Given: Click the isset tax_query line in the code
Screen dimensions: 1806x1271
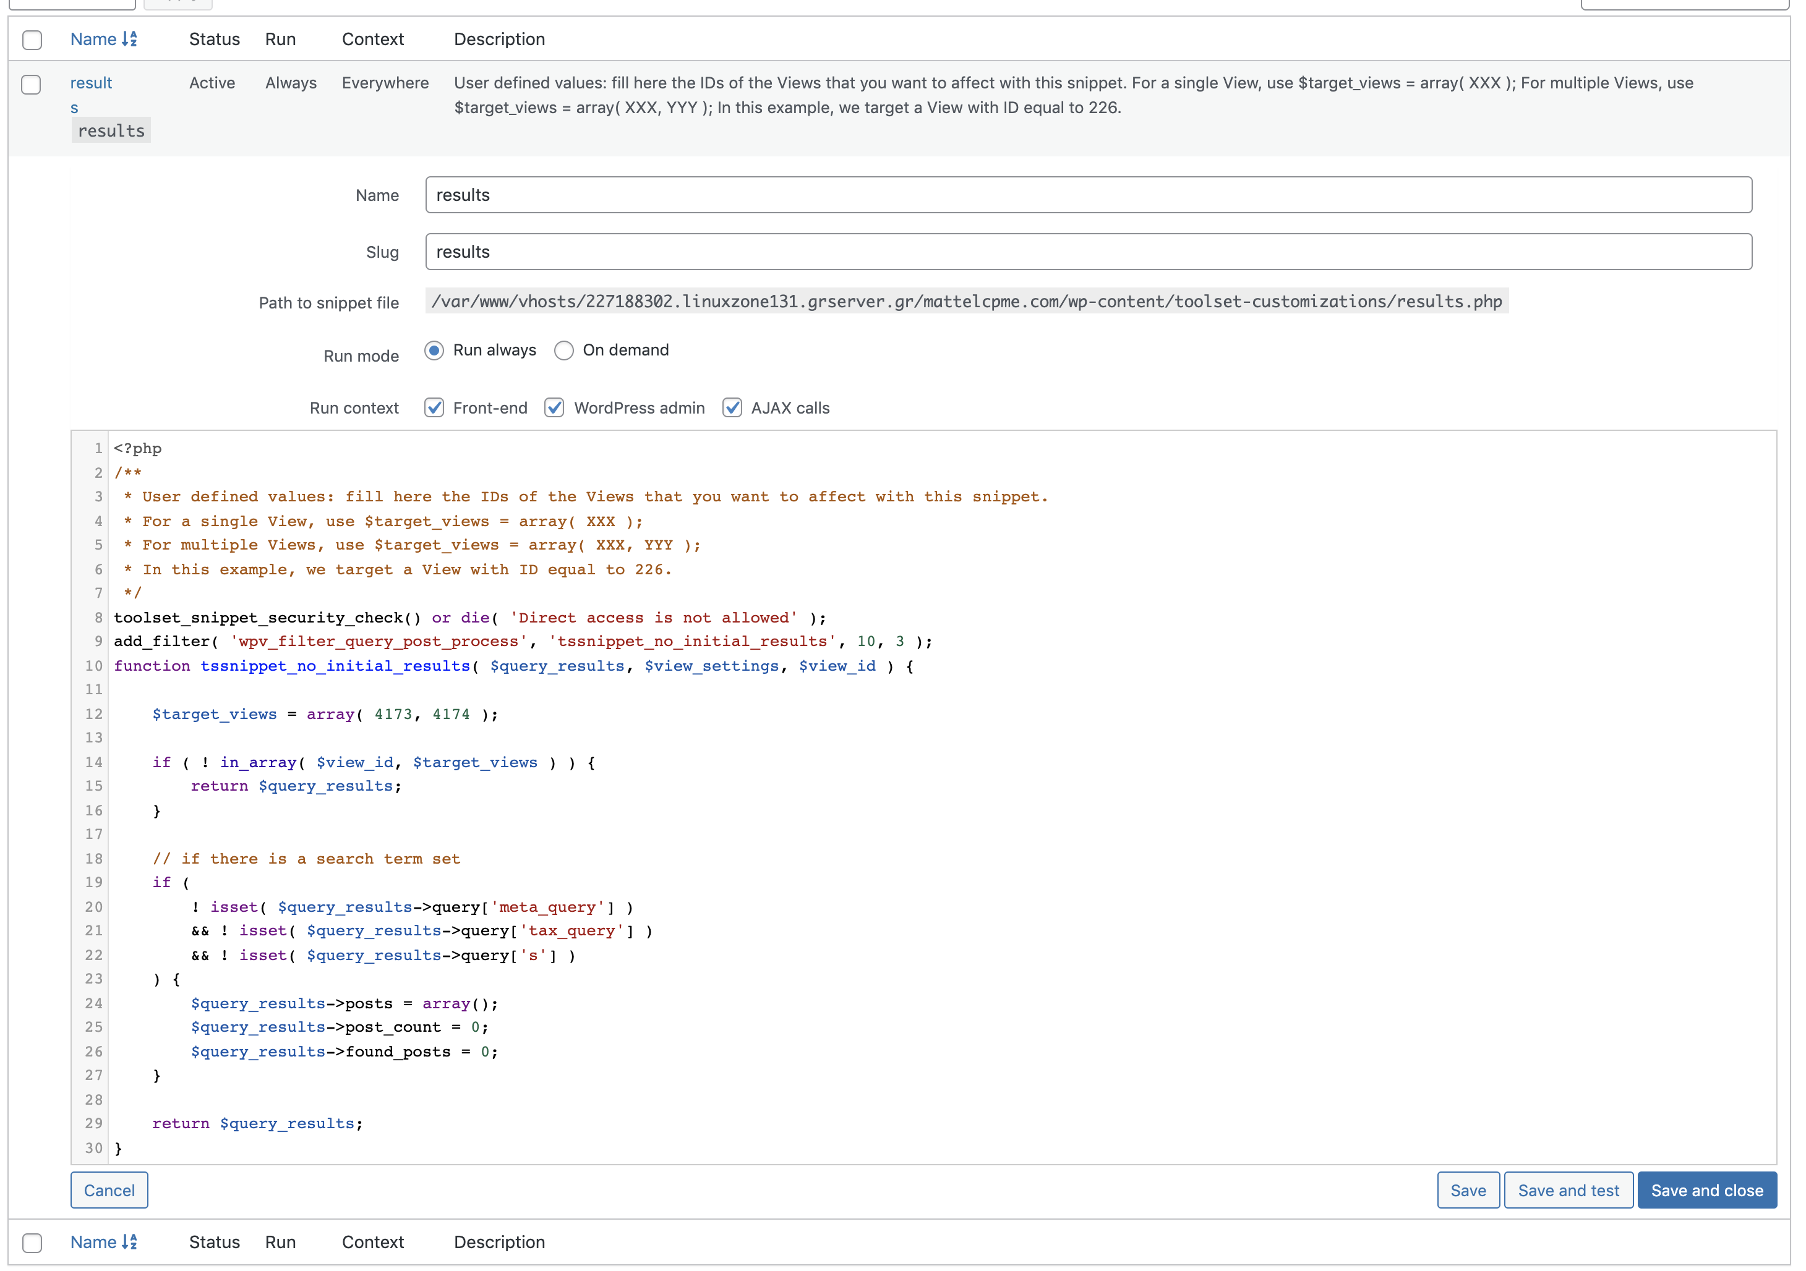Looking at the screenshot, I should (422, 930).
